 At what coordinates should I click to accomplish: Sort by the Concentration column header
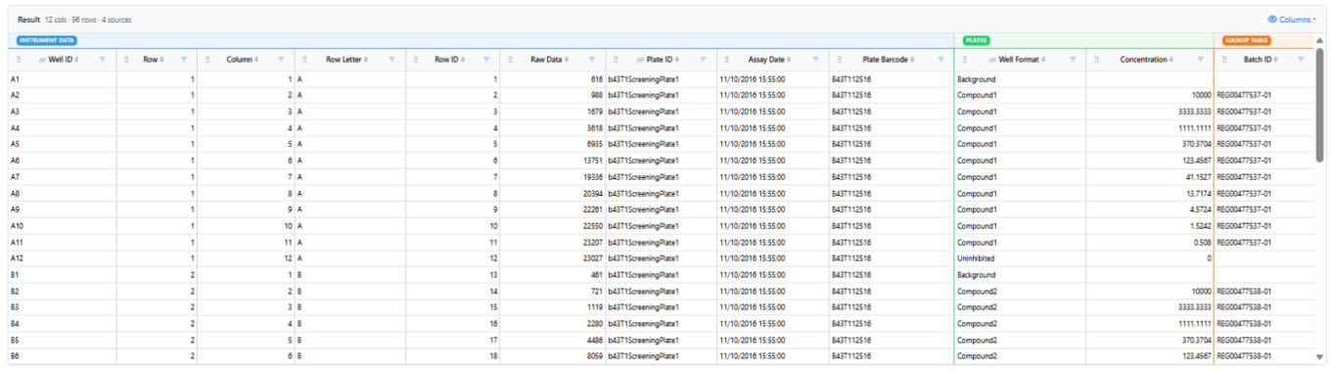[x=1147, y=60]
